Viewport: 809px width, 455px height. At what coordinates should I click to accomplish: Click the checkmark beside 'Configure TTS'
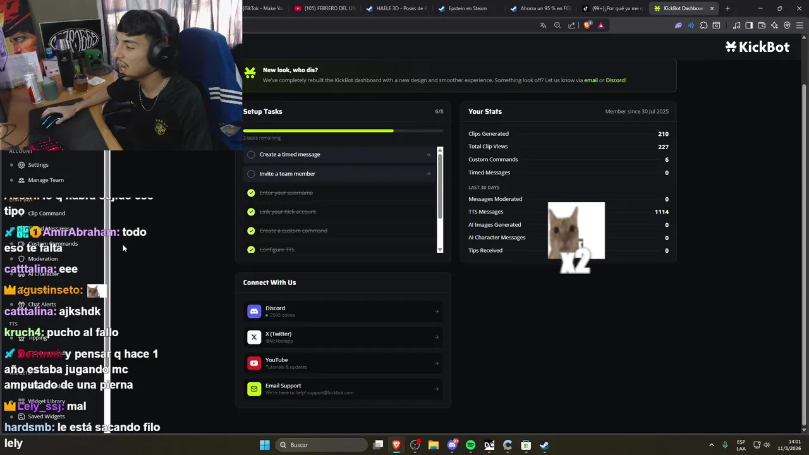(x=251, y=250)
